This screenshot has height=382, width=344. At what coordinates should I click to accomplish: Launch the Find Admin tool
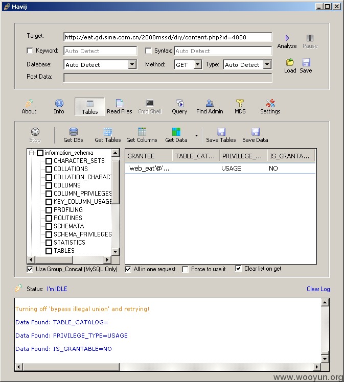(x=210, y=107)
